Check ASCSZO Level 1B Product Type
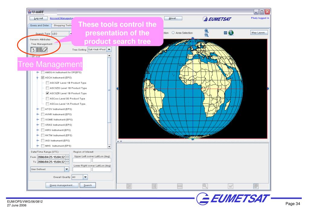The width and height of the screenshot is (309, 213). pyautogui.click(x=47, y=88)
